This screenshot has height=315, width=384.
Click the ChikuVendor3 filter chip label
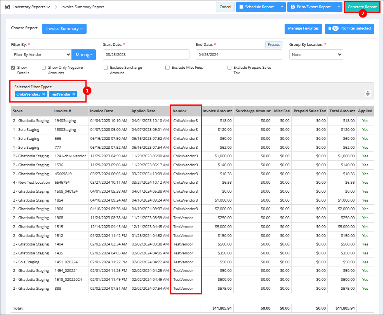(28, 94)
